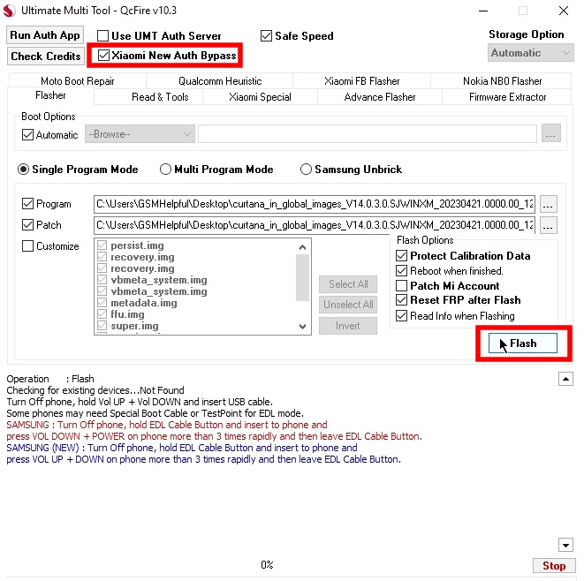
Task: Click Select All button
Action: (348, 284)
